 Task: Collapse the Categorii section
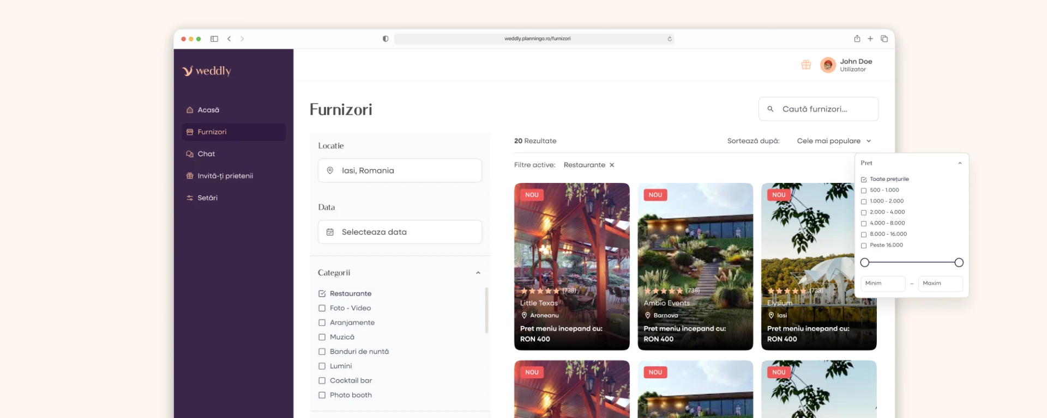click(x=478, y=273)
